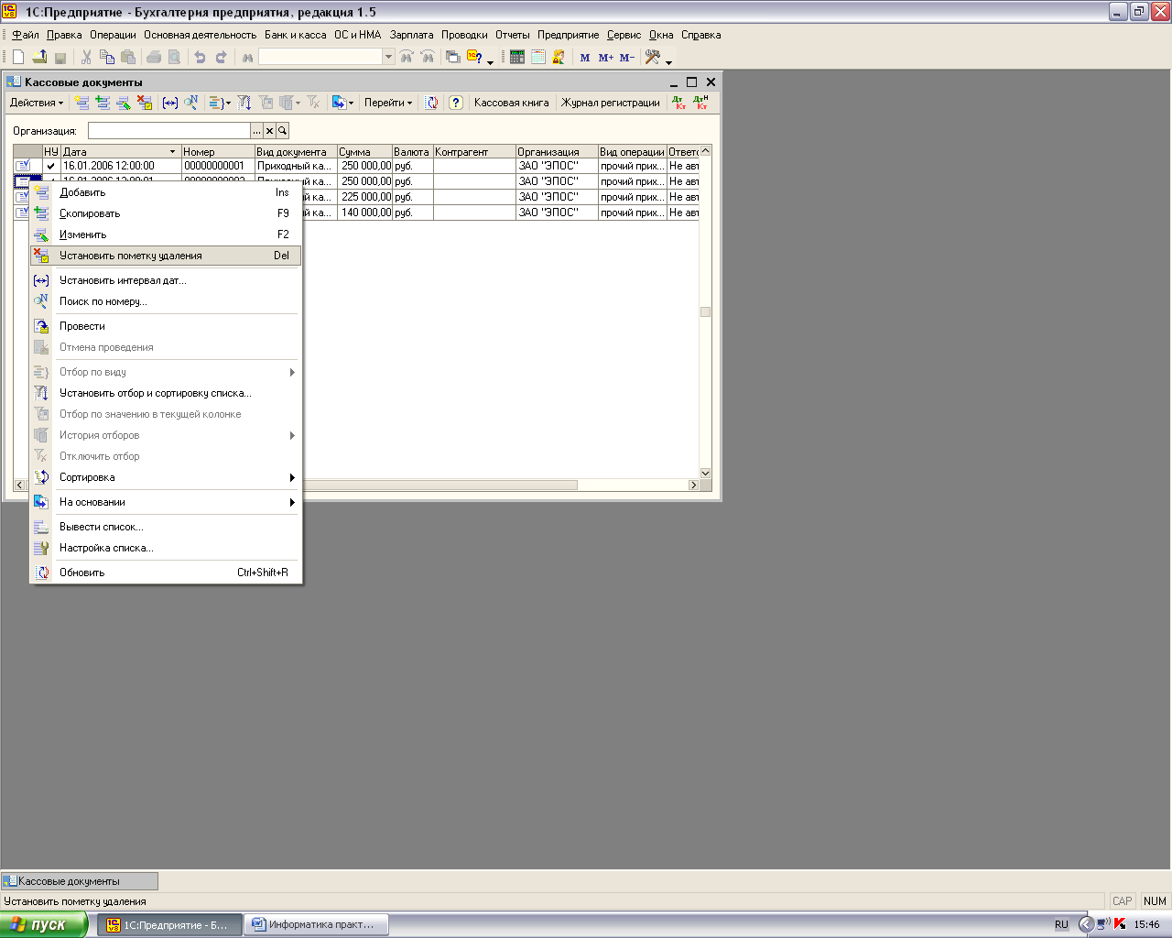
Task: Open the Сервис menu in menu bar
Action: 624,35
